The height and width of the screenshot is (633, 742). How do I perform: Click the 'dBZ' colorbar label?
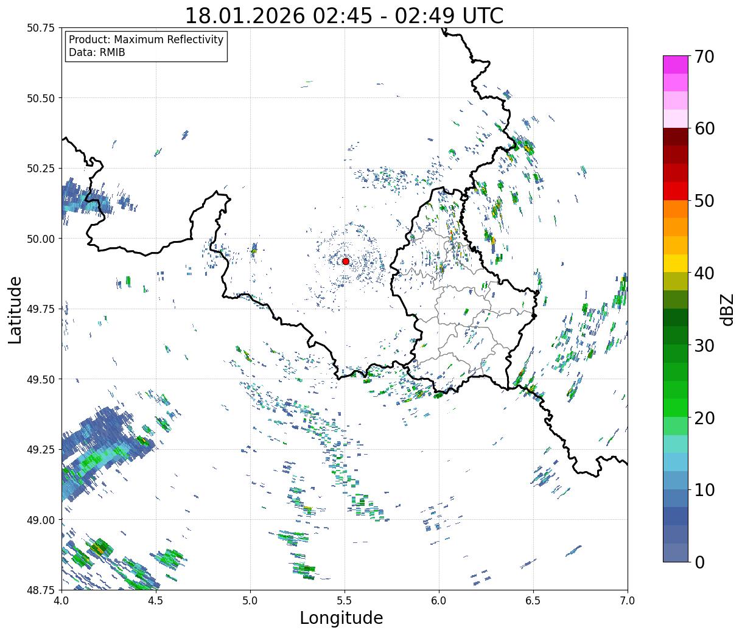[727, 309]
